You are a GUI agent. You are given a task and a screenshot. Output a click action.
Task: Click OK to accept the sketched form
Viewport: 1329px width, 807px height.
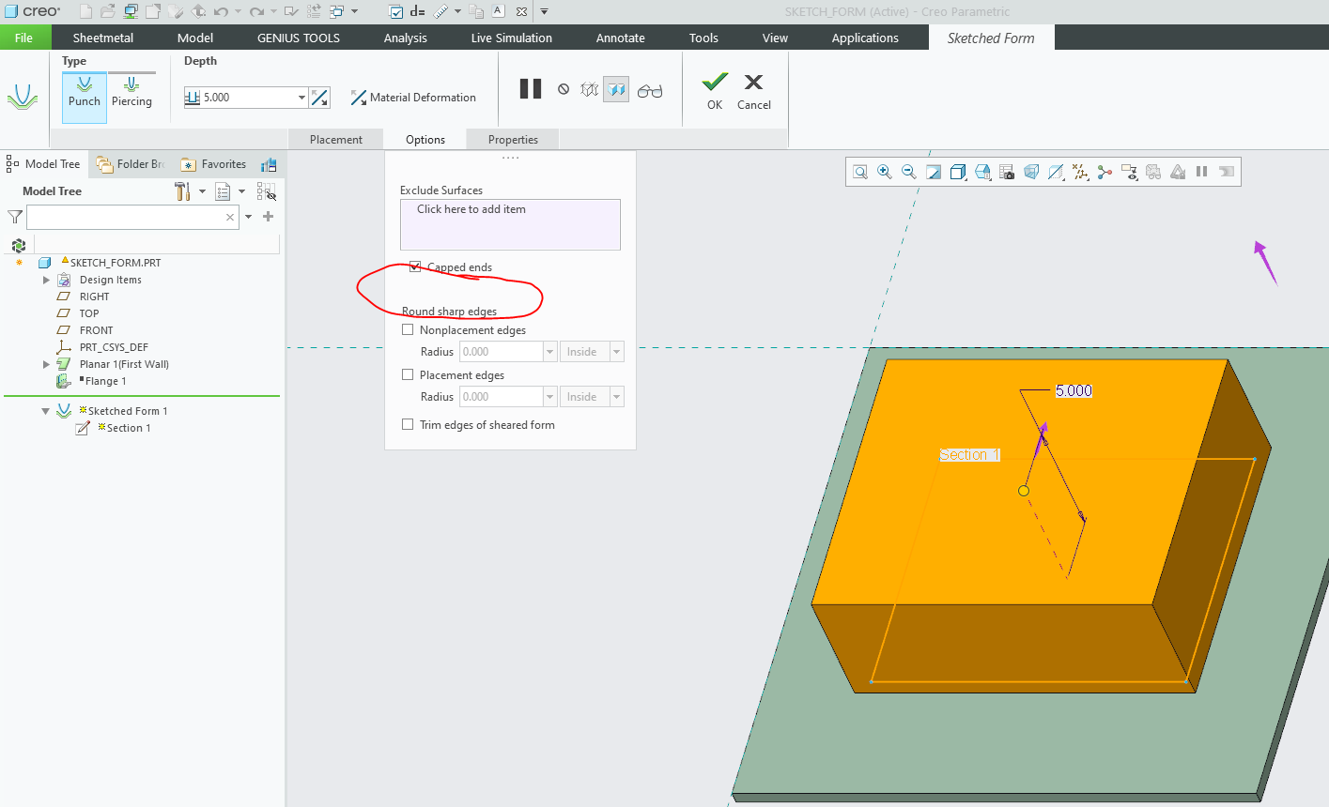[714, 89]
